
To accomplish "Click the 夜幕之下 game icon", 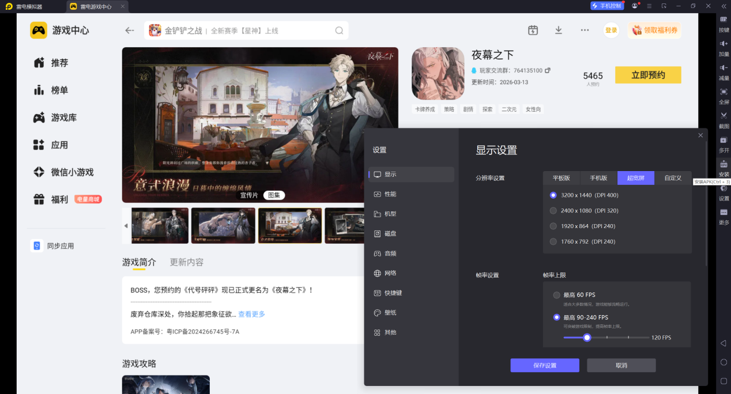I will tap(438, 73).
